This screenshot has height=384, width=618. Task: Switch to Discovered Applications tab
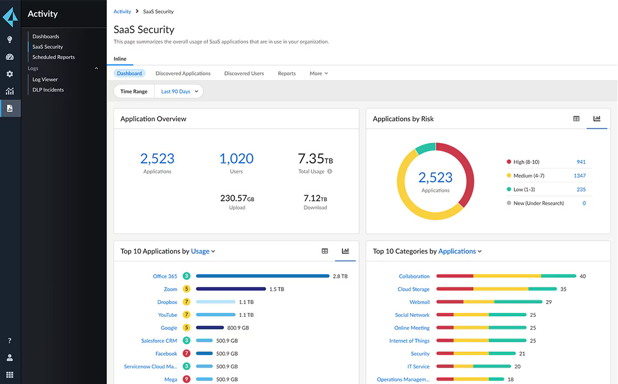tap(183, 73)
